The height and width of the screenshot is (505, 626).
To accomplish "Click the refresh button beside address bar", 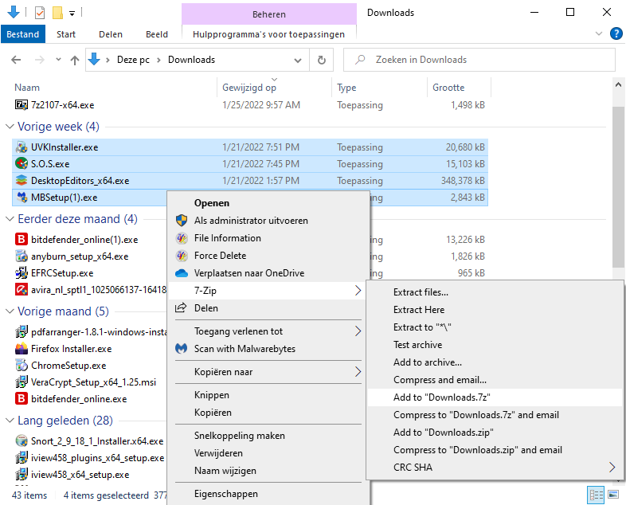I will tap(321, 60).
